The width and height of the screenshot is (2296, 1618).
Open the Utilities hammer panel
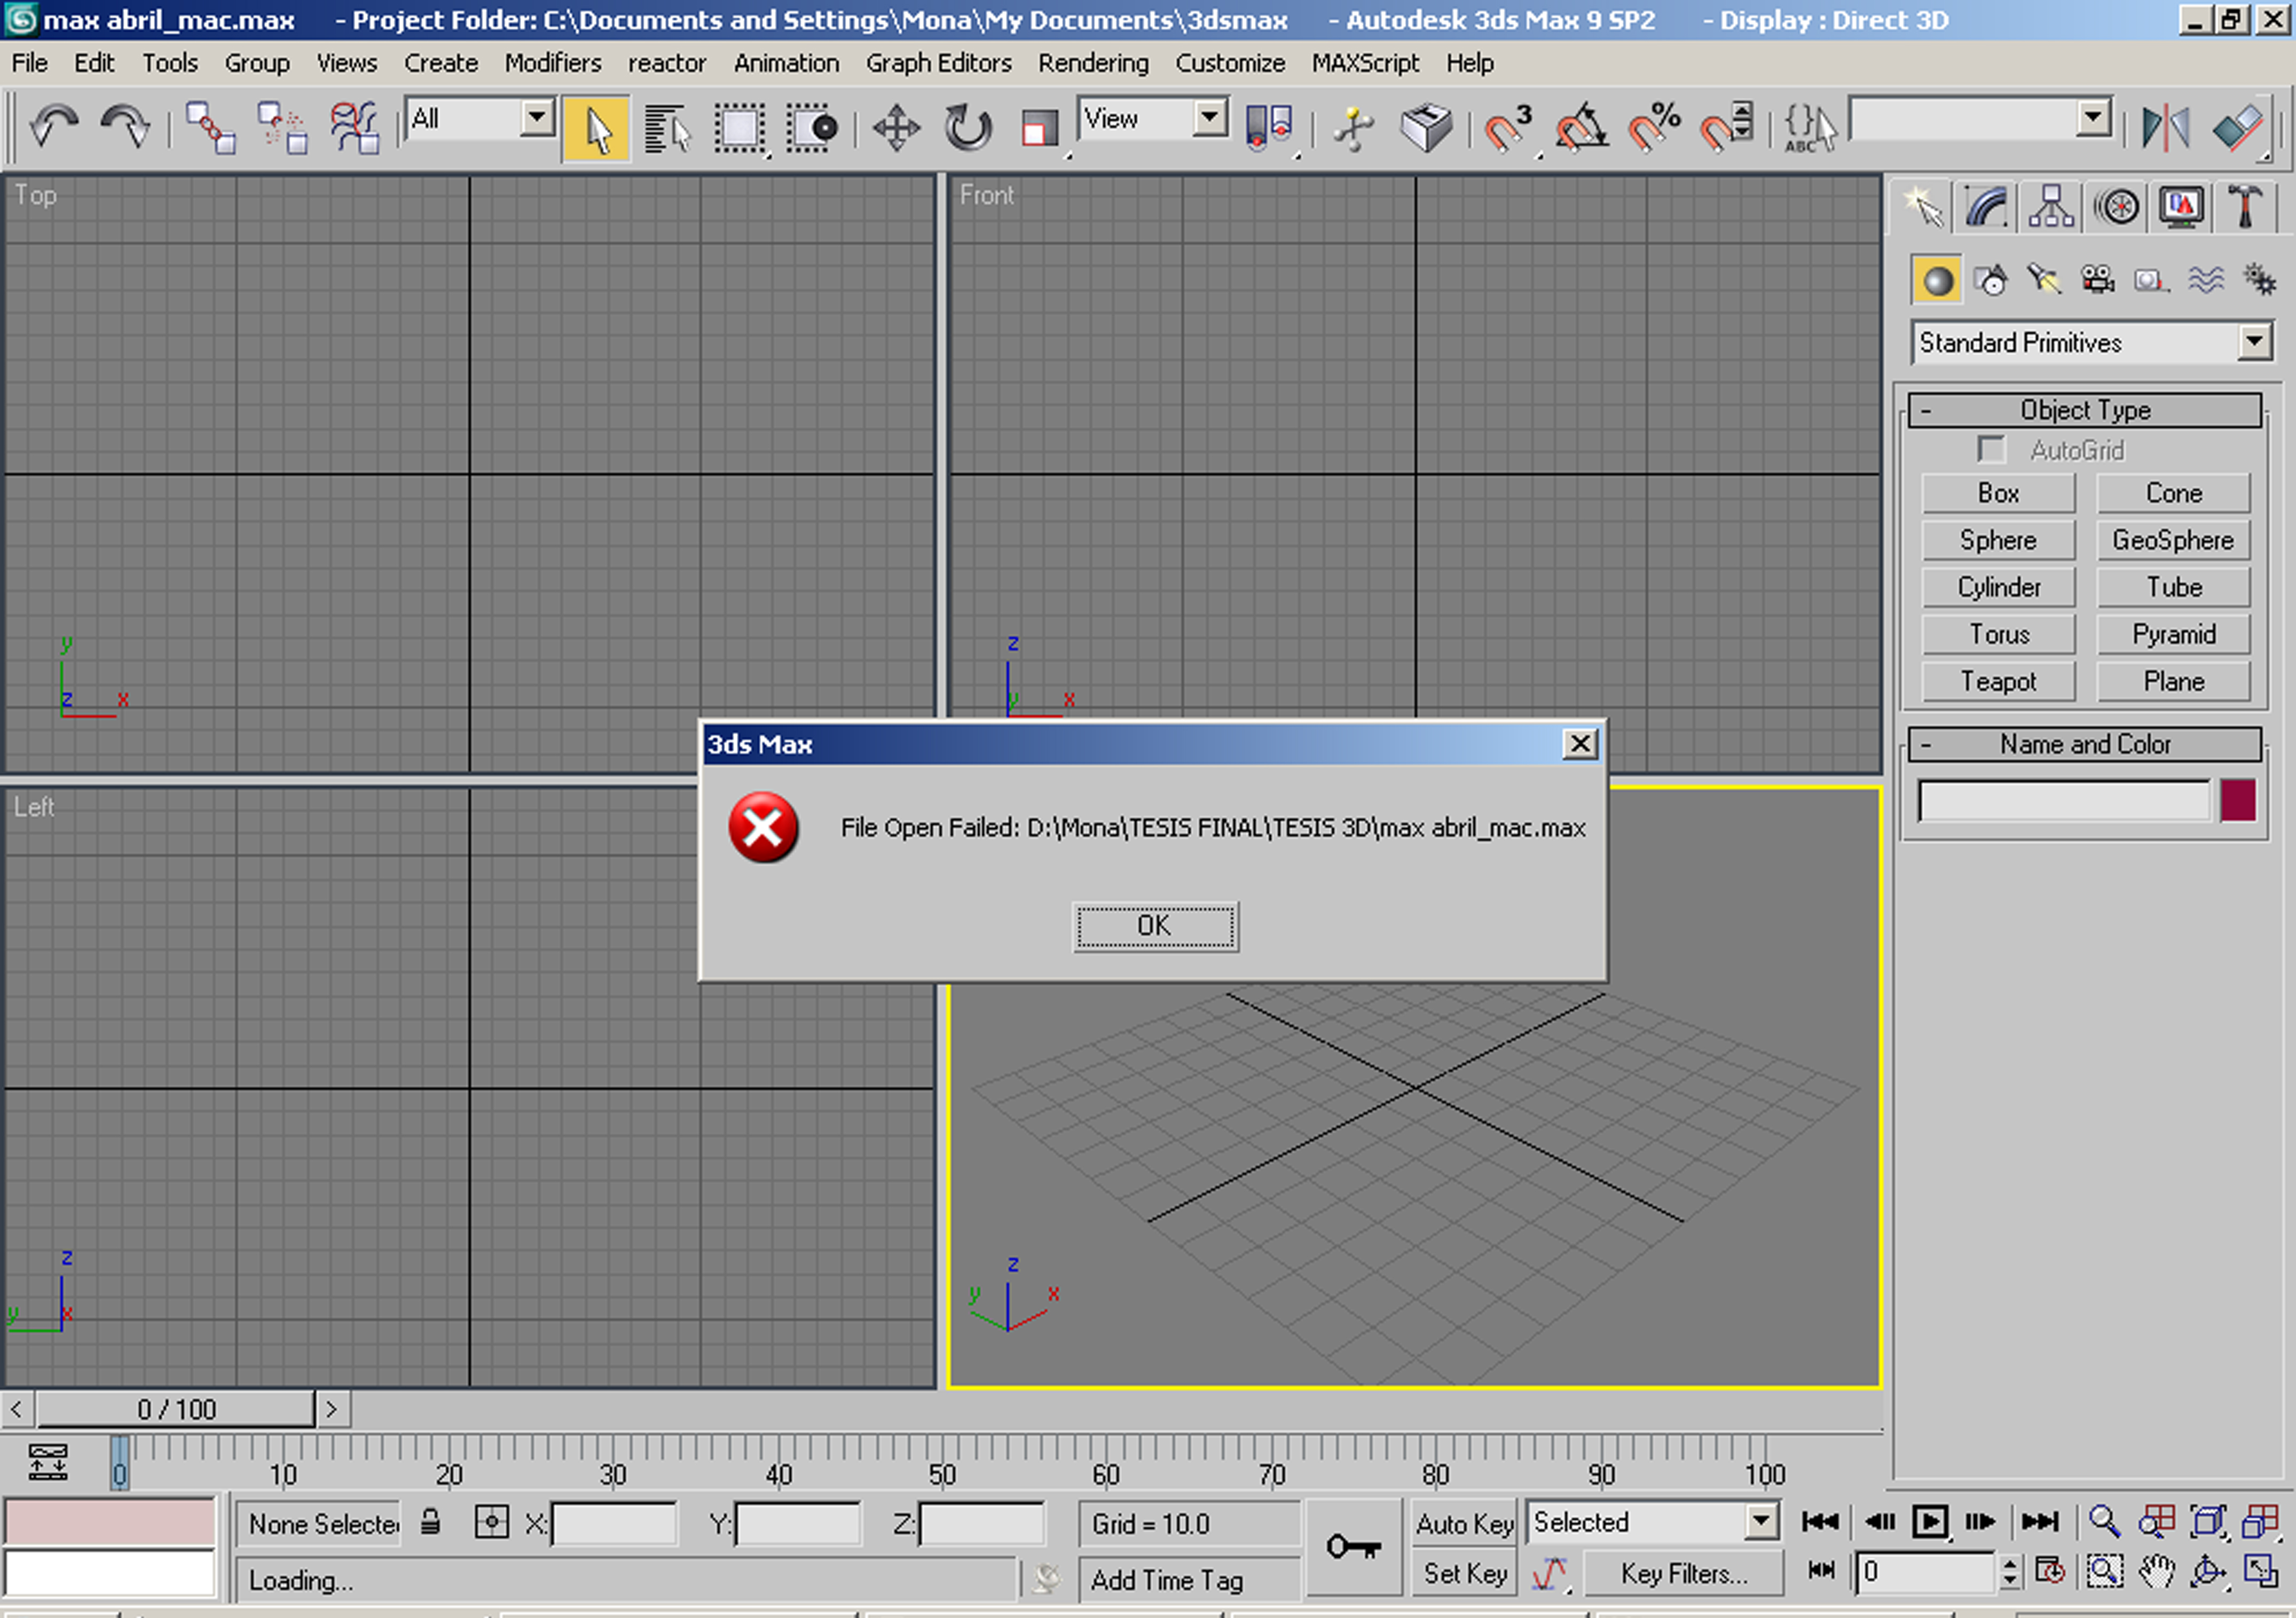pos(2244,208)
